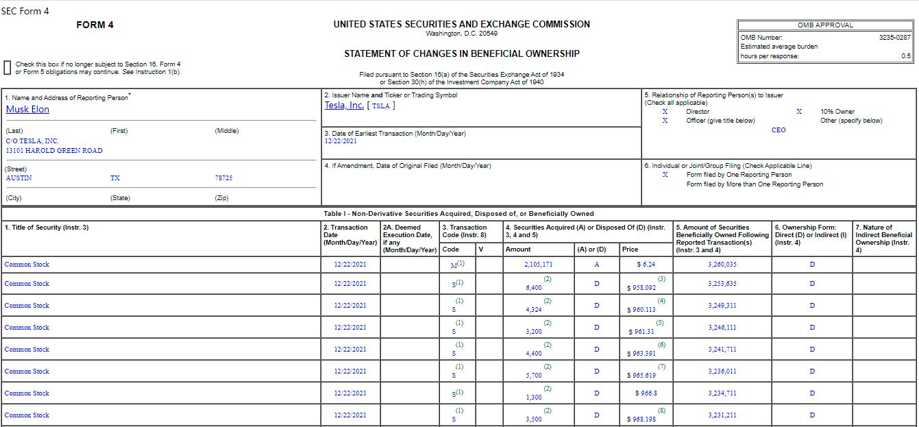The height and width of the screenshot is (427, 919).
Task: Open footnote (2) above amount 6,400
Action: coord(548,279)
